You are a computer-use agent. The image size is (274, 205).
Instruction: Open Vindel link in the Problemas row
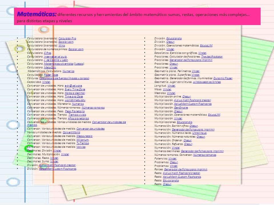[174, 166]
